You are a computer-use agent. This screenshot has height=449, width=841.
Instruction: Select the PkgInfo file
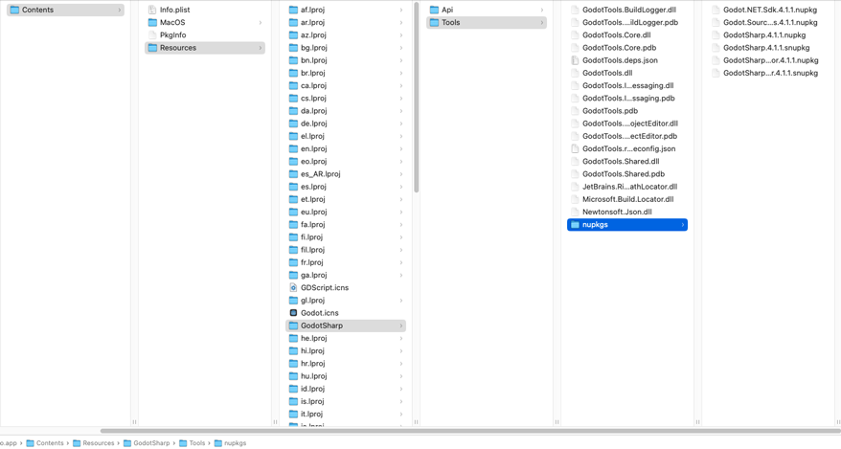pyautogui.click(x=172, y=35)
